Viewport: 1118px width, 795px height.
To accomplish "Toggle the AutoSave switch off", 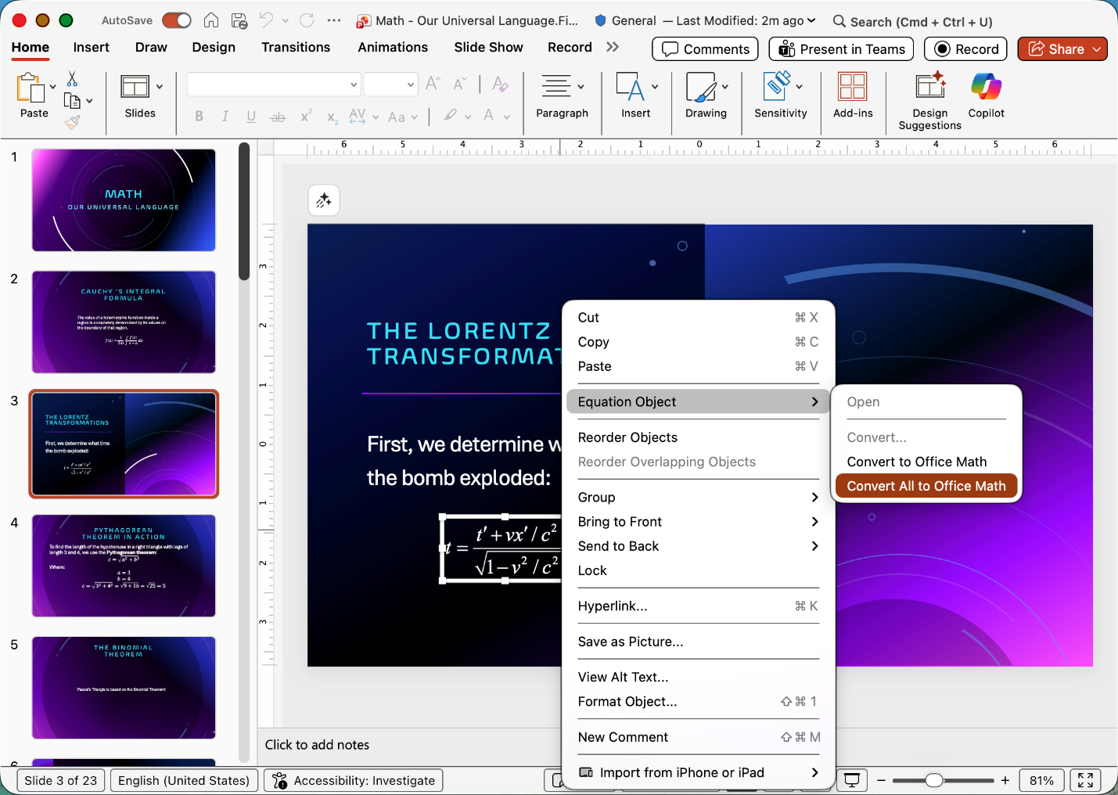I will coord(176,21).
